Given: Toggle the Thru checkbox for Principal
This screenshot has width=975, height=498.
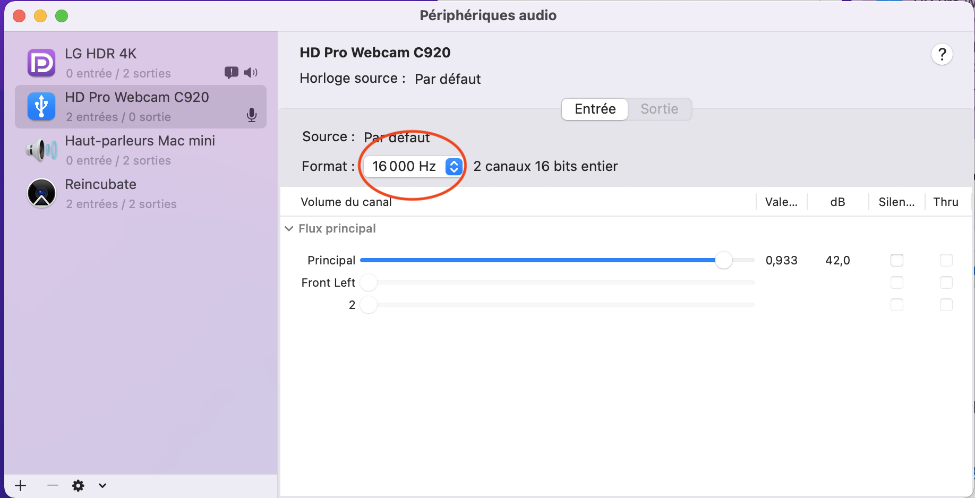Looking at the screenshot, I should tap(946, 260).
